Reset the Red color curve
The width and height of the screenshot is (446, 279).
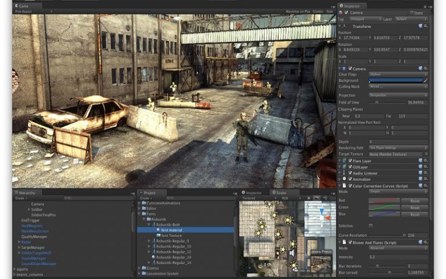(415, 201)
